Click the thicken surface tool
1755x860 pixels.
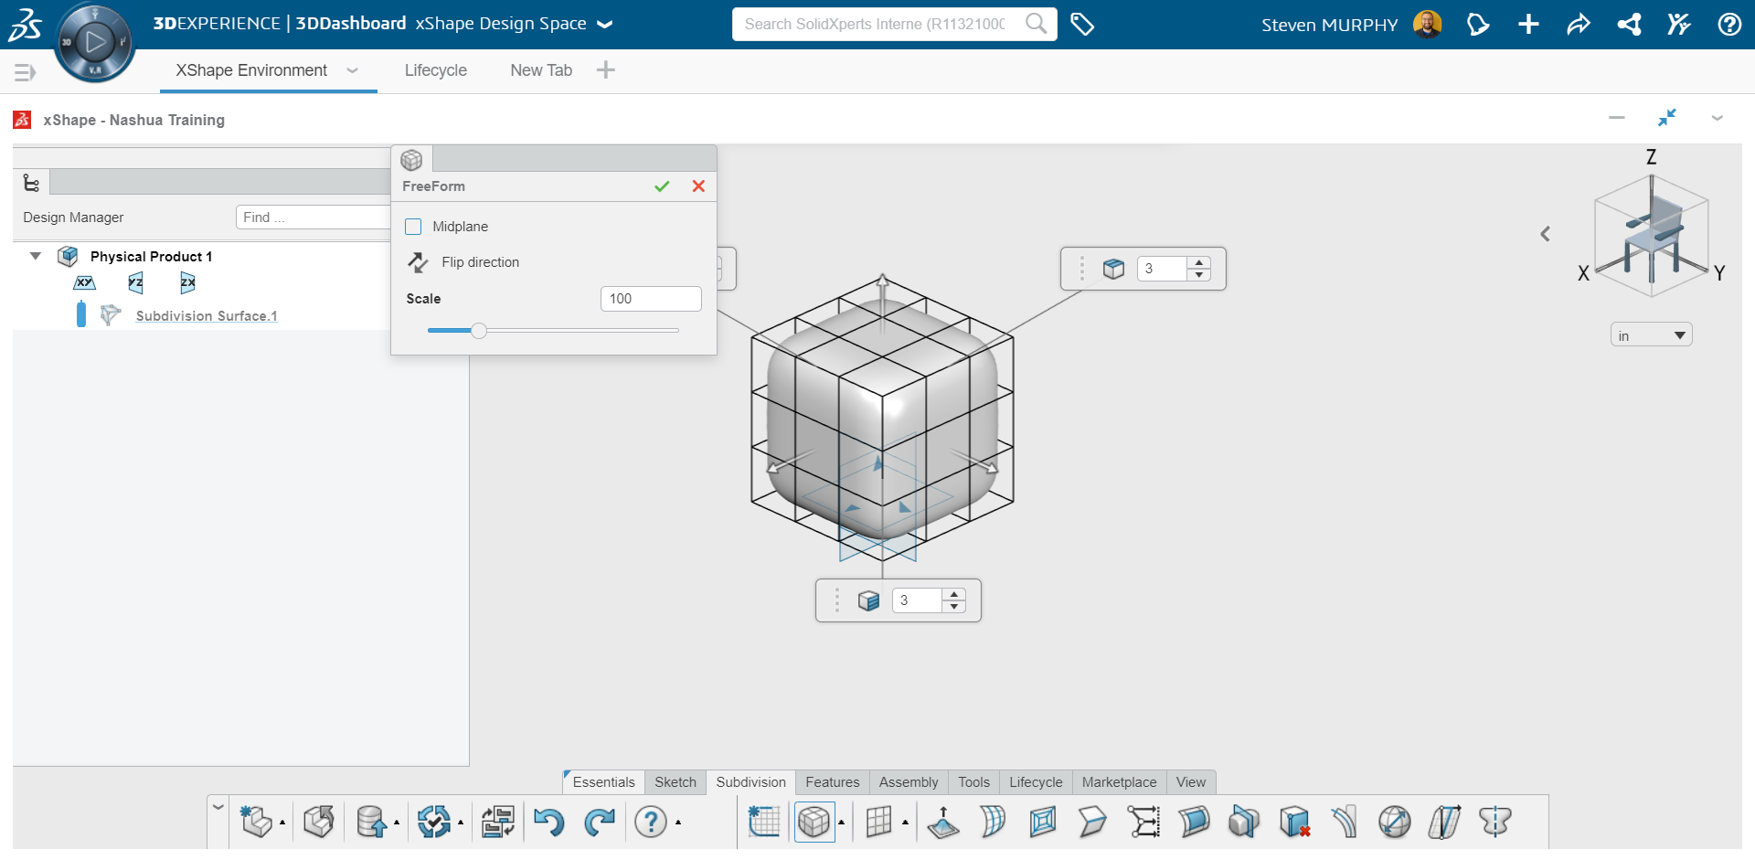(1194, 822)
